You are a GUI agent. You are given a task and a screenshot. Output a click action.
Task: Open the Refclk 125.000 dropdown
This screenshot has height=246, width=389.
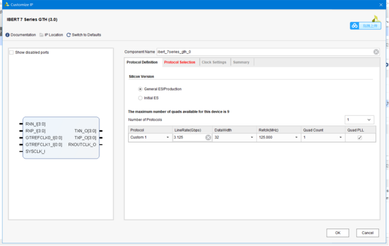pos(278,137)
